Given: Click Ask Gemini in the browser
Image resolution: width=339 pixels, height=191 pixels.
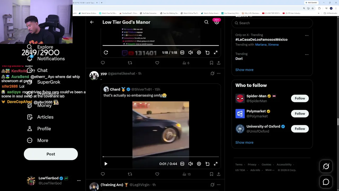Looking at the screenshot, I should pyautogui.click(x=311, y=3).
